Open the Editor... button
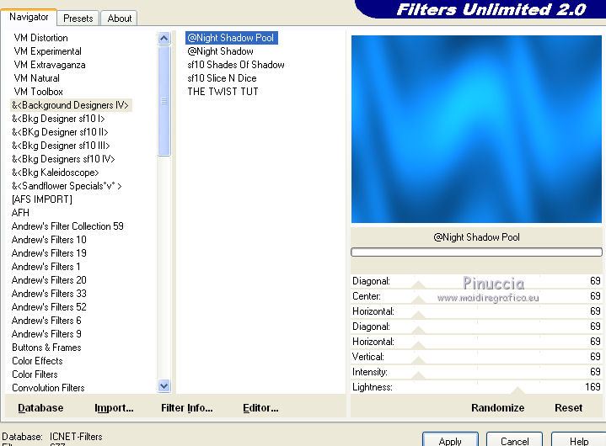Image resolution: width=606 pixels, height=446 pixels. click(260, 408)
